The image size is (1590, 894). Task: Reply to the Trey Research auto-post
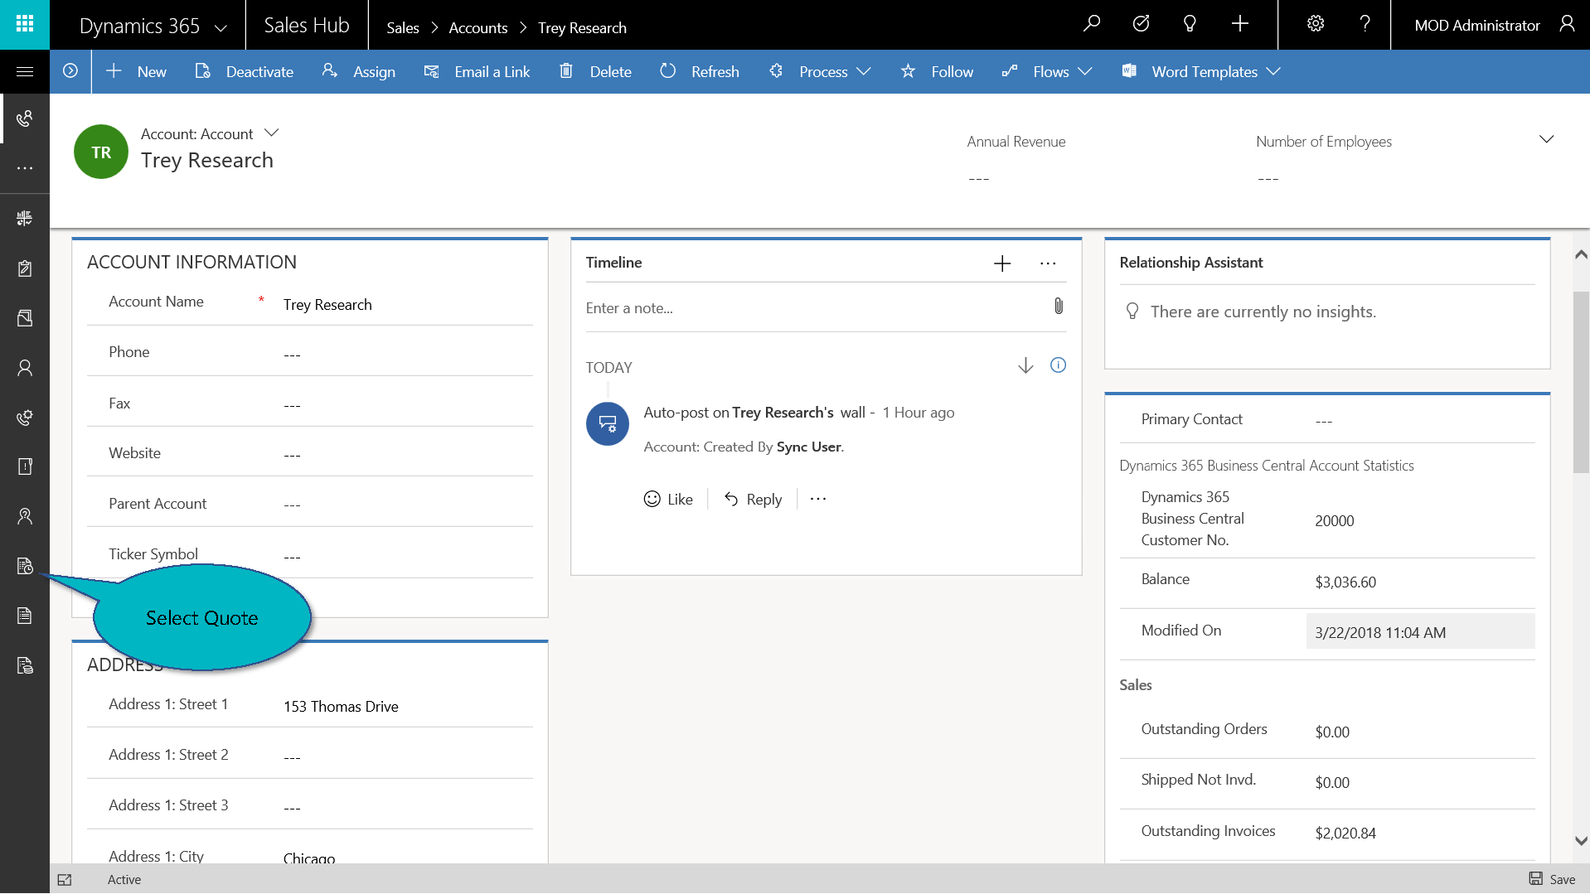pyautogui.click(x=753, y=499)
